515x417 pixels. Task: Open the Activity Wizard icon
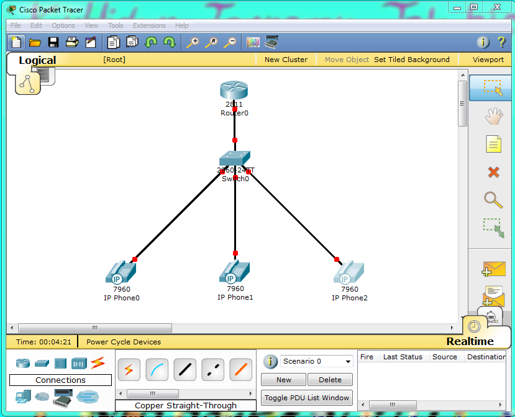(x=91, y=43)
